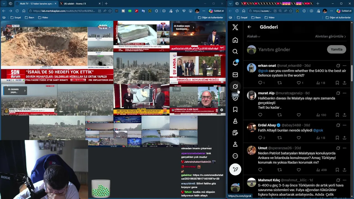Bookmark murat Alp's tweet
Screen dimensions: 354x199
pyautogui.click(x=337, y=115)
